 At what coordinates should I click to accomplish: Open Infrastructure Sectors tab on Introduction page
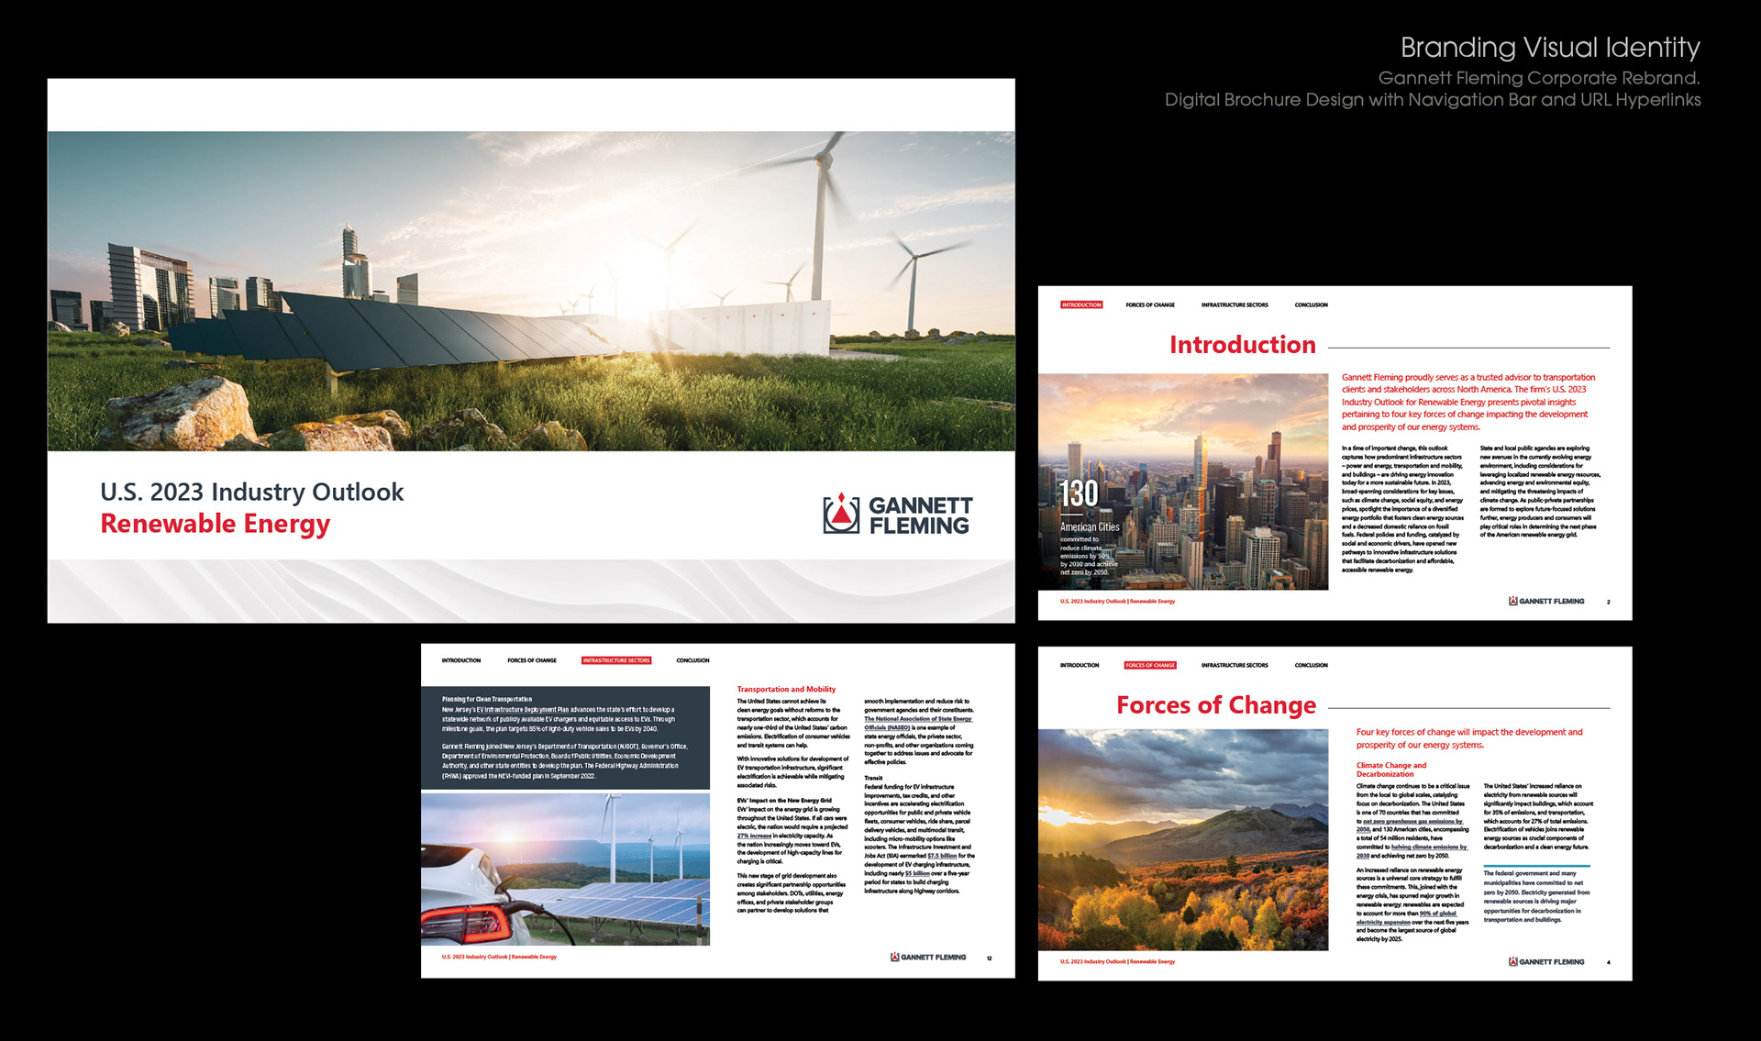1235,305
